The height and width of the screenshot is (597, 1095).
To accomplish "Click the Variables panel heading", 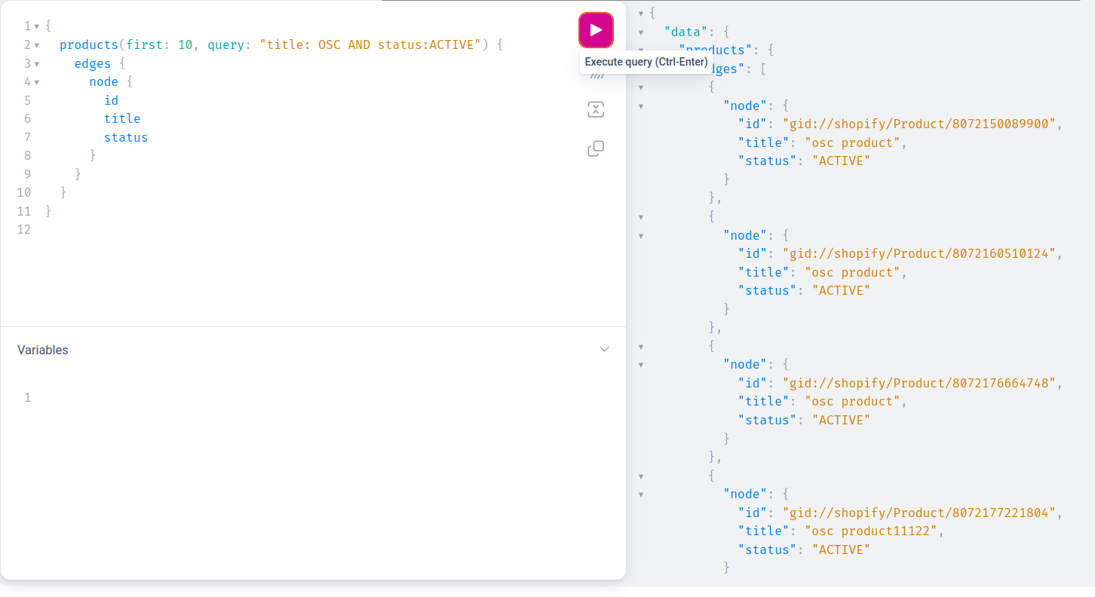I will (x=43, y=350).
